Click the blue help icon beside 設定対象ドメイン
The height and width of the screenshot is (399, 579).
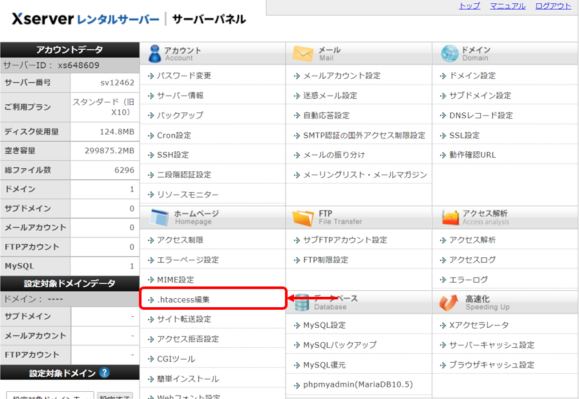tap(105, 373)
